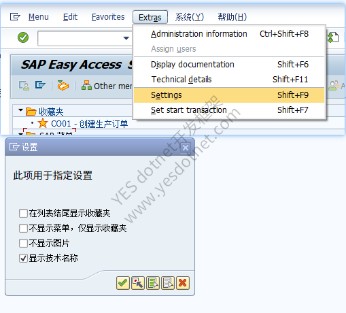Confirm settings with green checkmark button

123,283
